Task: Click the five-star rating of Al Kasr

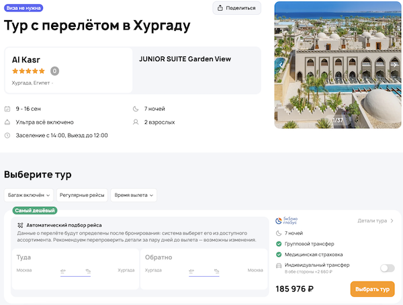Action: [28, 71]
